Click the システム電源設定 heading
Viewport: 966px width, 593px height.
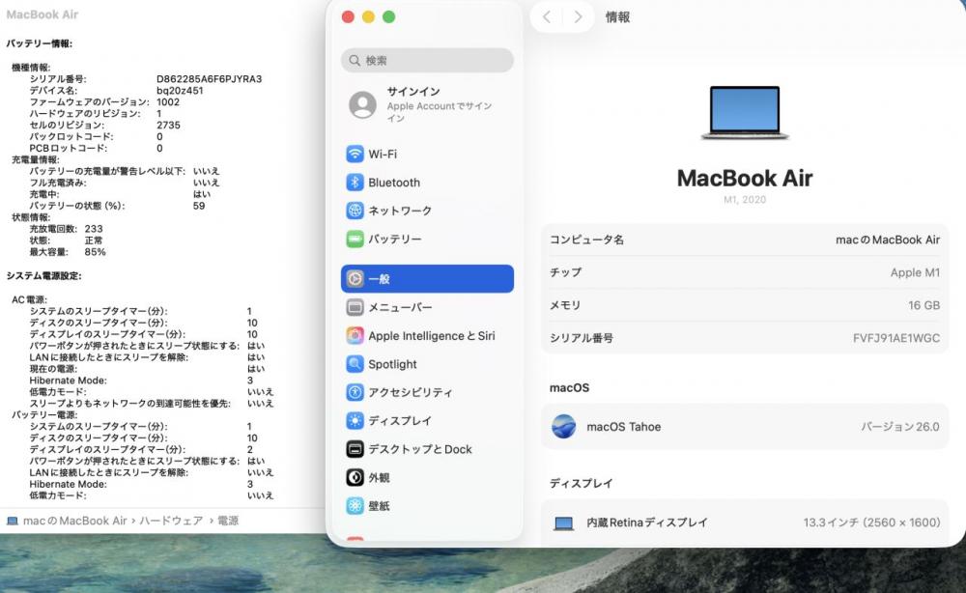pos(43,276)
